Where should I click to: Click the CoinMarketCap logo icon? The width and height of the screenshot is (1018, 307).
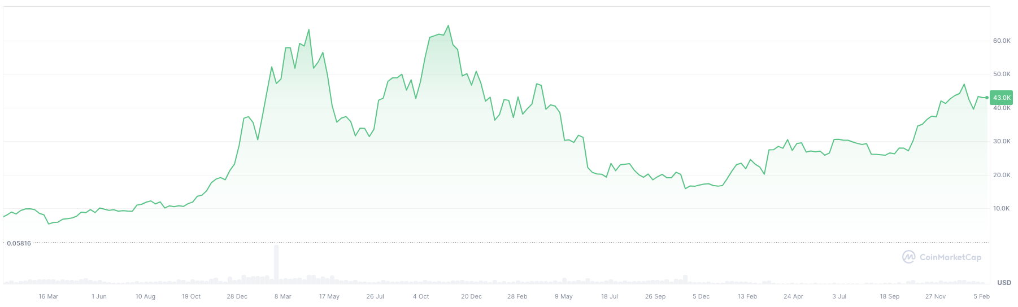pyautogui.click(x=908, y=257)
